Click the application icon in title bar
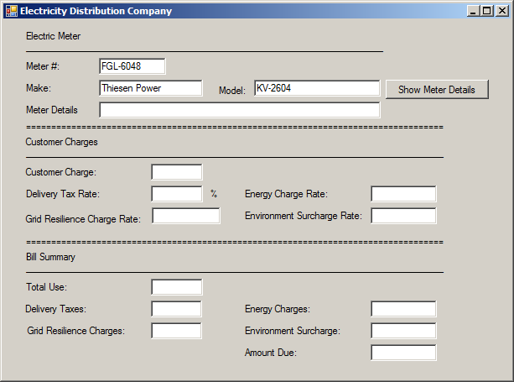 pos(12,11)
